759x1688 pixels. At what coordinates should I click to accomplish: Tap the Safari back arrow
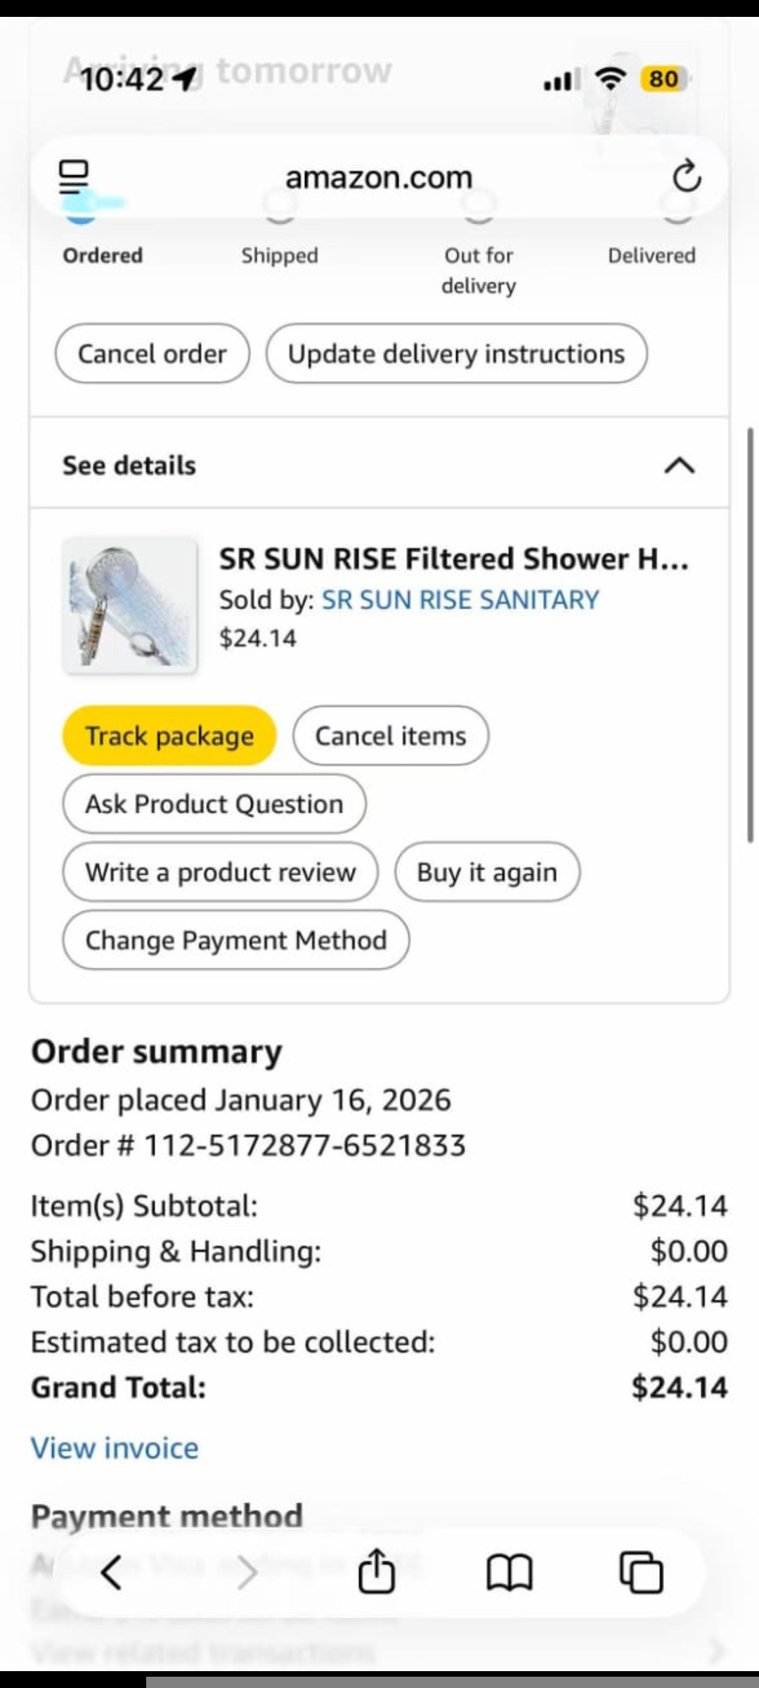112,1573
